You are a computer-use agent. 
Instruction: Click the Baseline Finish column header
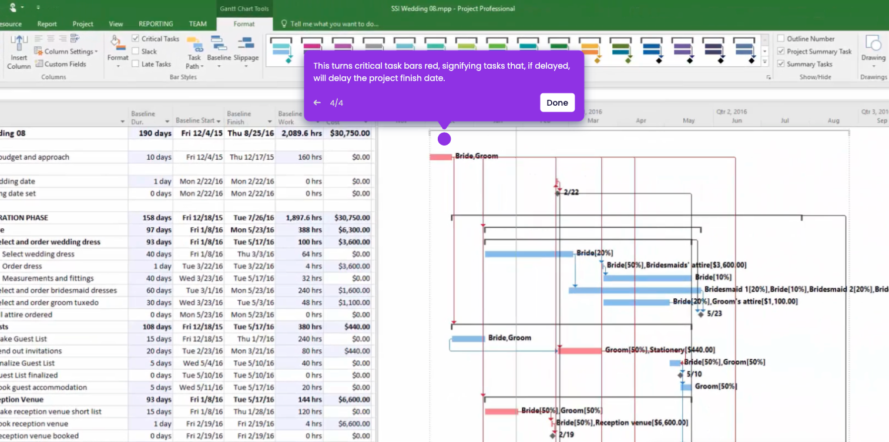[250, 117]
